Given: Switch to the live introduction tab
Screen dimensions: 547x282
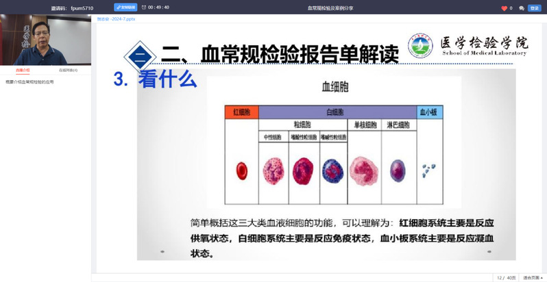Looking at the screenshot, I should click(x=23, y=70).
